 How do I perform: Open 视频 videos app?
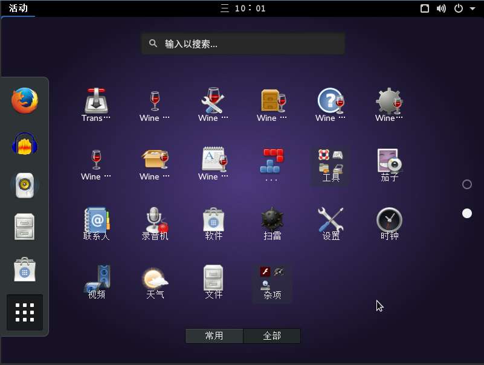96,282
